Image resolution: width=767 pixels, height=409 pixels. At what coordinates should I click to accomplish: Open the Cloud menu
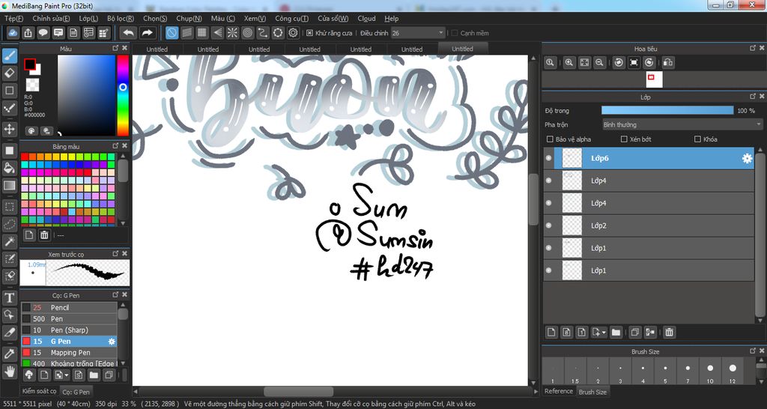click(x=366, y=19)
